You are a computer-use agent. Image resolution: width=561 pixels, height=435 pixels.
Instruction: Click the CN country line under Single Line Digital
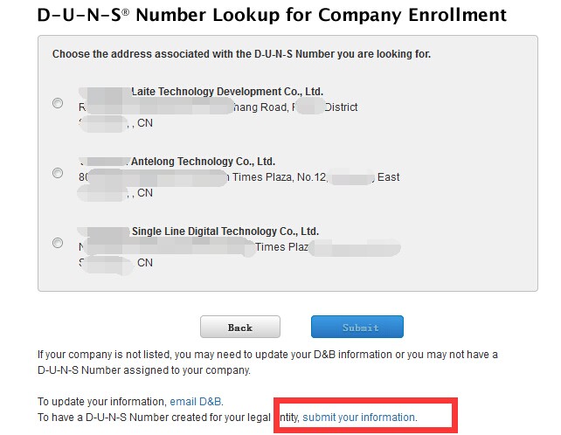coord(115,263)
